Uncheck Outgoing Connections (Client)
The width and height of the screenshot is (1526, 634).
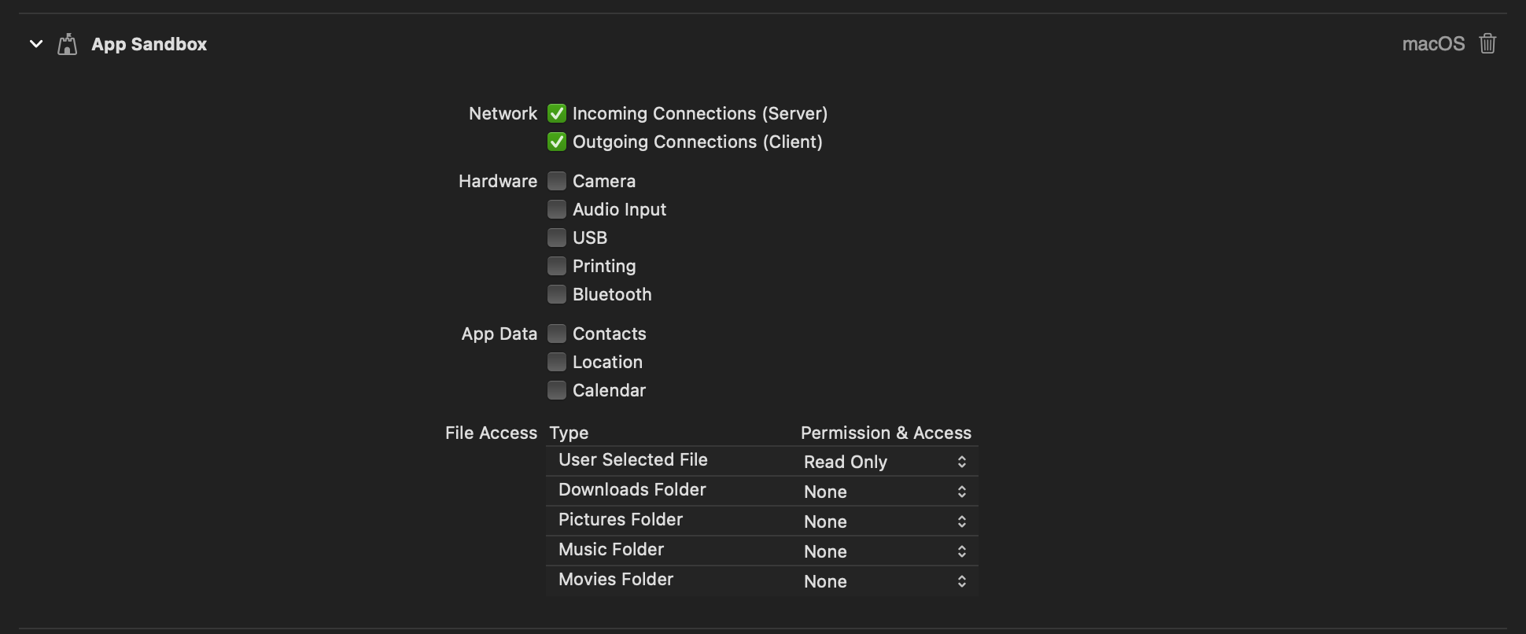pos(557,142)
